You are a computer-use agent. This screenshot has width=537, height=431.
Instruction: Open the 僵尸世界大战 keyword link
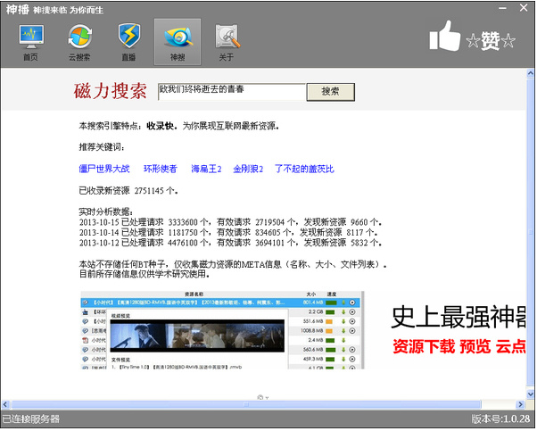tap(104, 169)
